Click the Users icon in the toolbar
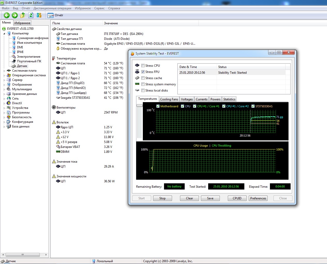 39,15
